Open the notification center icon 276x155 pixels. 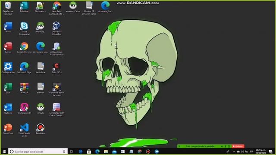click(x=271, y=152)
